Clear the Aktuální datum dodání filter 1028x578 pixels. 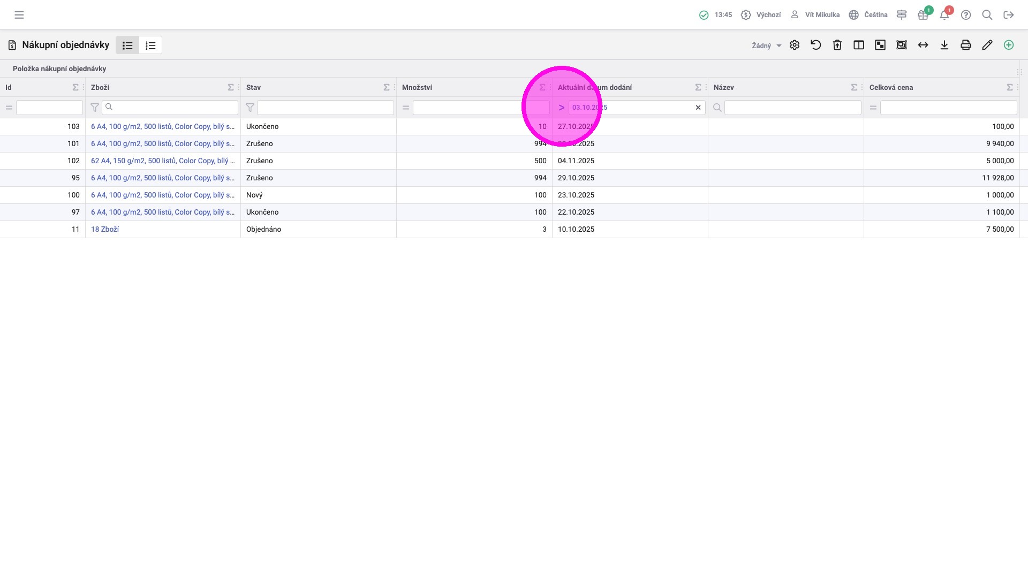point(698,108)
